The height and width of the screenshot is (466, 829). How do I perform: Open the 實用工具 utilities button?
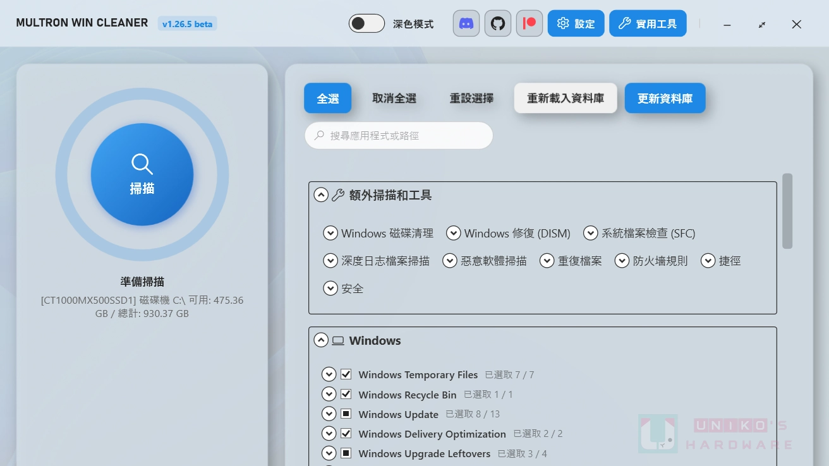click(648, 23)
